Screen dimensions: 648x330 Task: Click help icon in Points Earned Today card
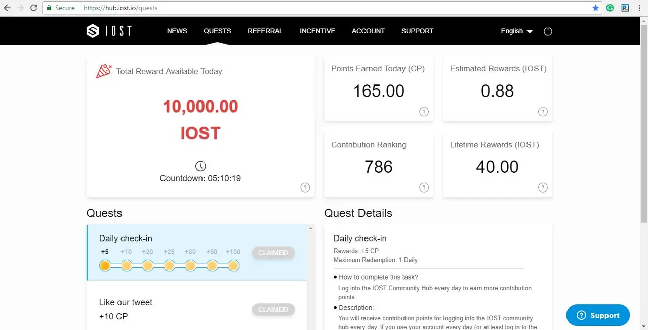(424, 112)
